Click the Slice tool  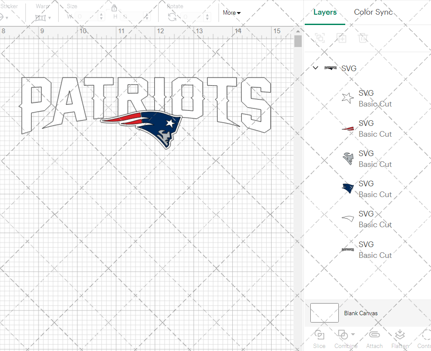319,339
